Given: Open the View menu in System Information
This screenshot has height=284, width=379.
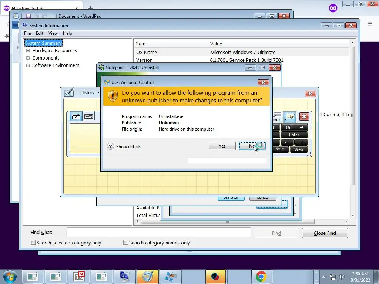Looking at the screenshot, I should coord(53,33).
